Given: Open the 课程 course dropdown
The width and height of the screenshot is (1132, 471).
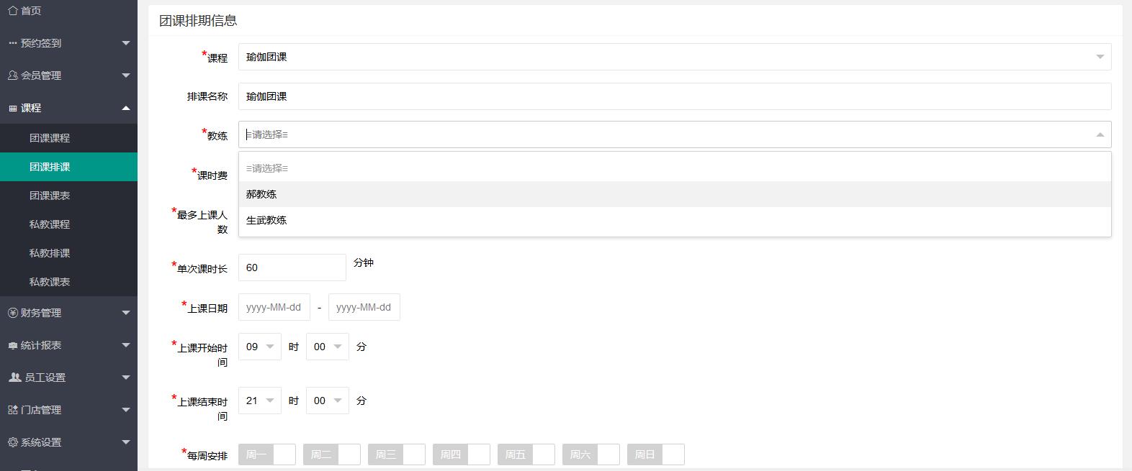Looking at the screenshot, I should 674,57.
